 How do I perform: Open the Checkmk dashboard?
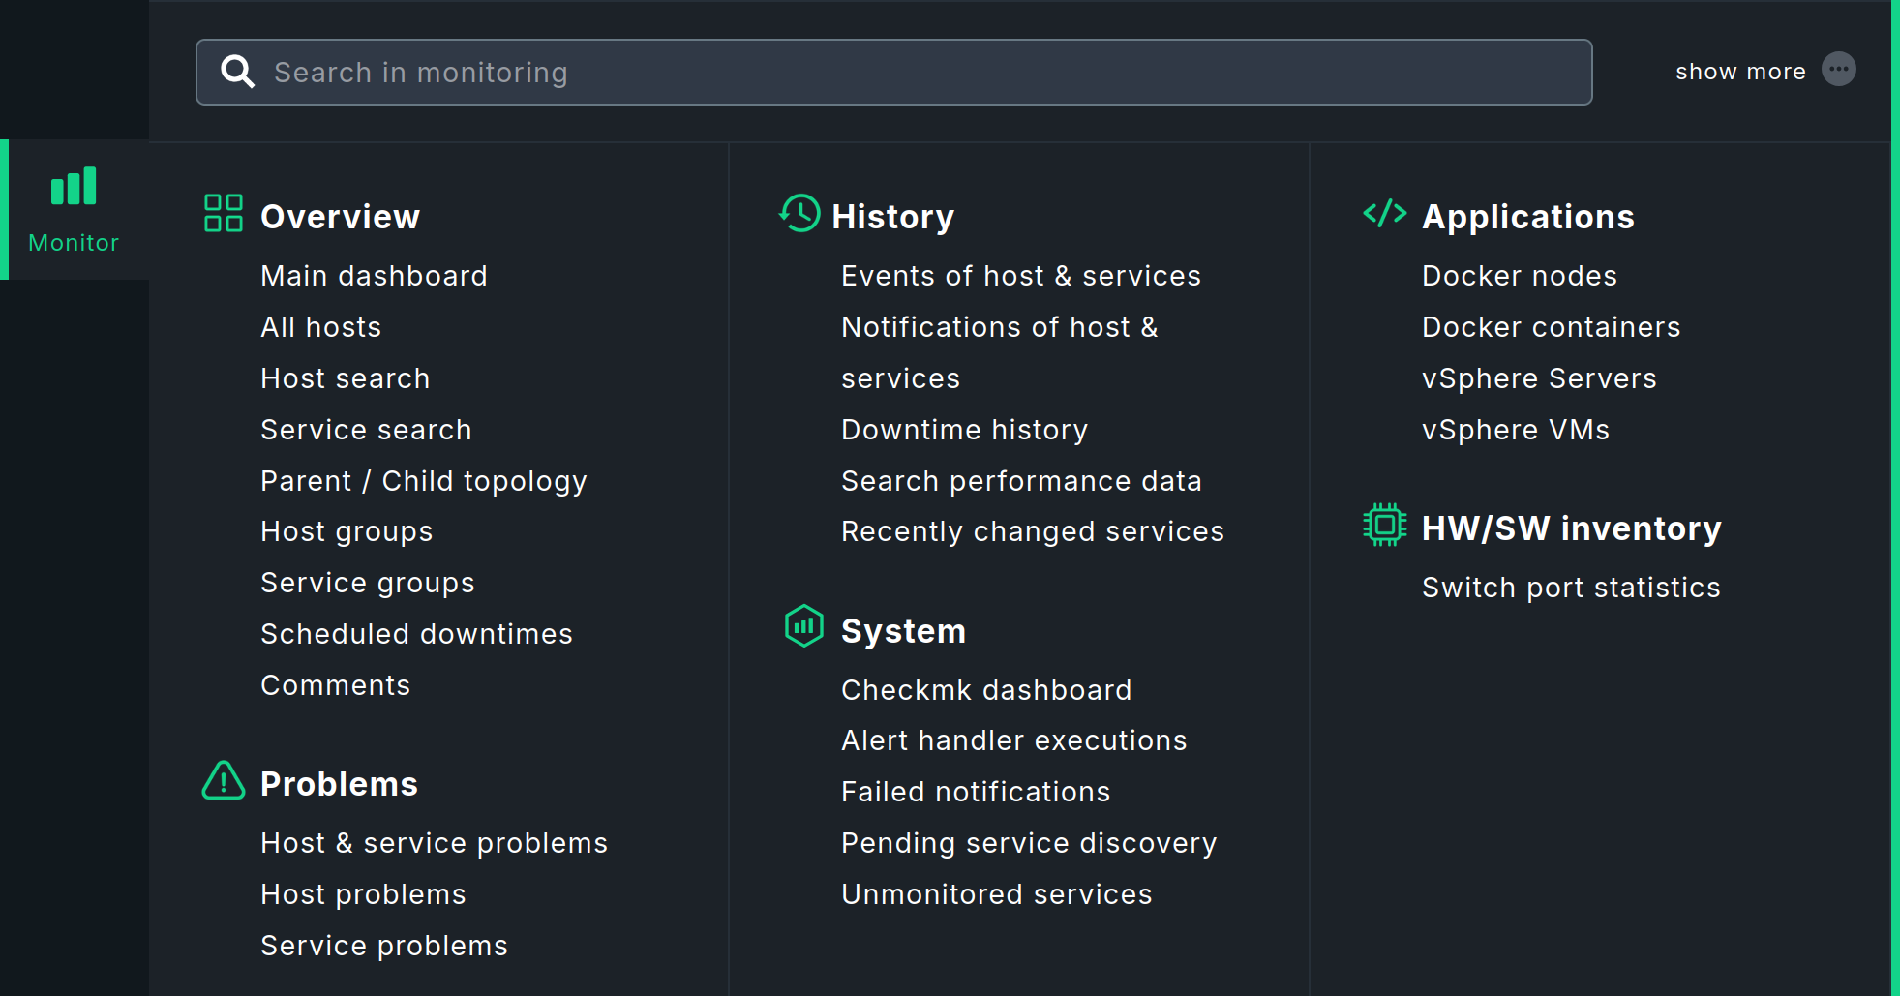(x=986, y=689)
